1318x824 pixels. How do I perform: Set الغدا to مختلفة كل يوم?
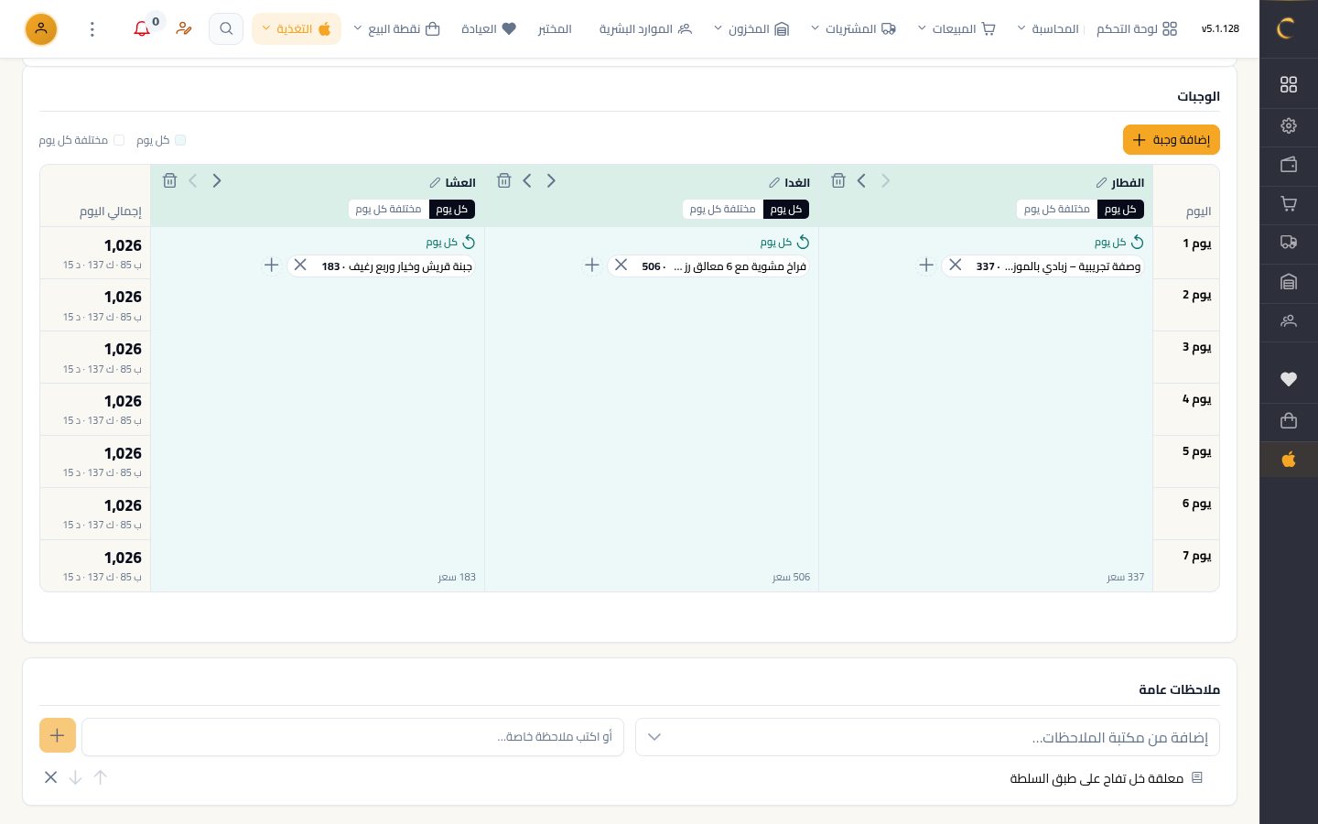click(x=723, y=210)
